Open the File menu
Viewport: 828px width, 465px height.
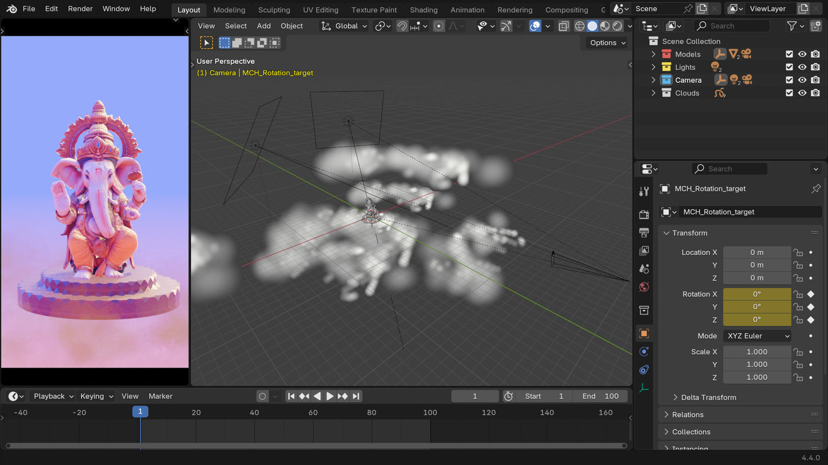pyautogui.click(x=29, y=9)
